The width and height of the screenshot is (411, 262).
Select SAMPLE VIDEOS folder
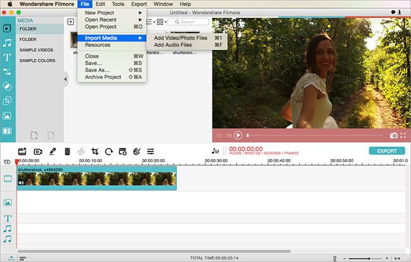tap(36, 50)
